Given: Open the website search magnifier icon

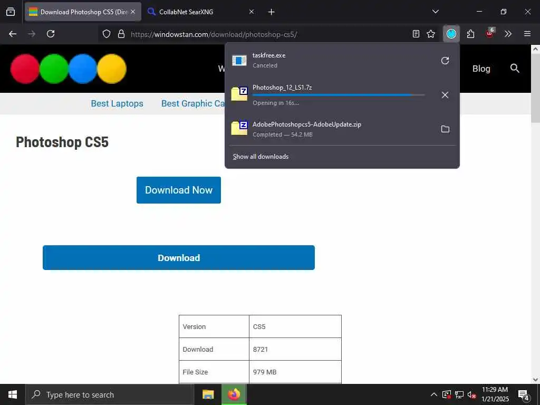Looking at the screenshot, I should click(515, 68).
